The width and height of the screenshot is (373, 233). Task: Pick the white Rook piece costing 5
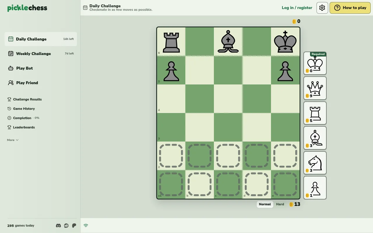click(315, 113)
